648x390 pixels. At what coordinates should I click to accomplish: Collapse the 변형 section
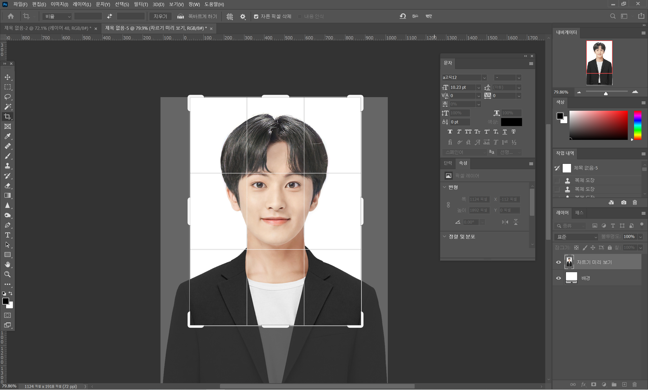point(444,187)
